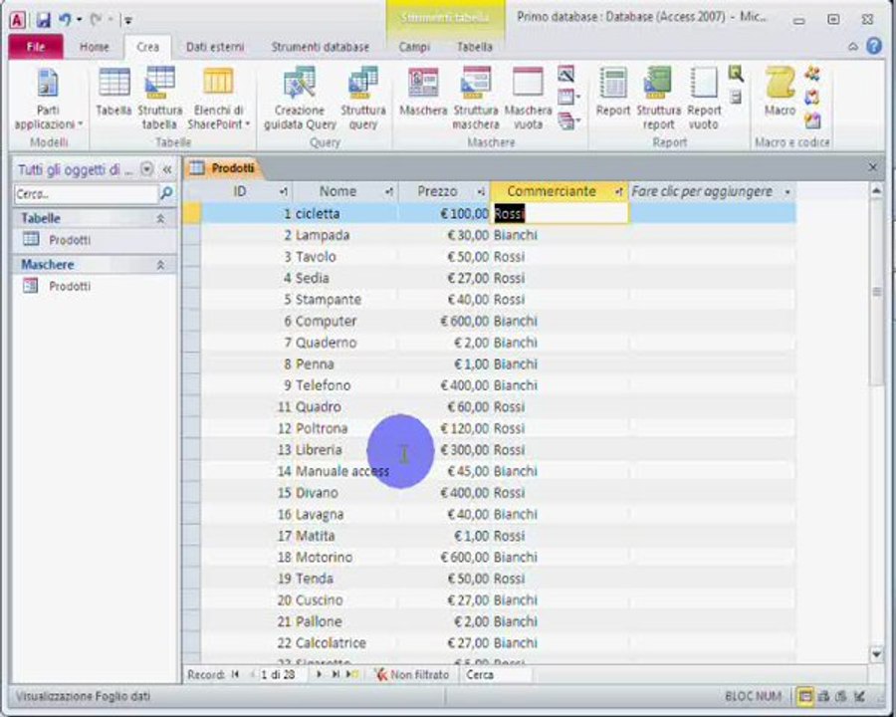Click the vertical scrollbar down arrow
Screen dimensions: 896x717
[876, 653]
